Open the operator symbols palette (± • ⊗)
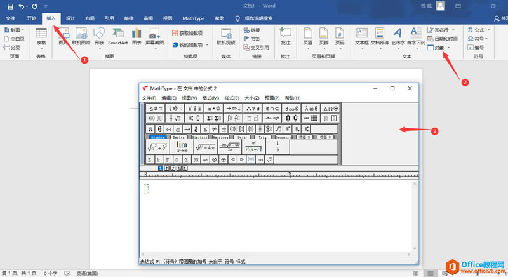 pos(214,109)
